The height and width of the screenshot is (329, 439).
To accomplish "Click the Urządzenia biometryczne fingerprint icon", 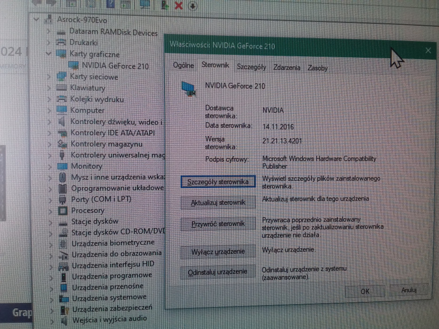I will (x=63, y=243).
